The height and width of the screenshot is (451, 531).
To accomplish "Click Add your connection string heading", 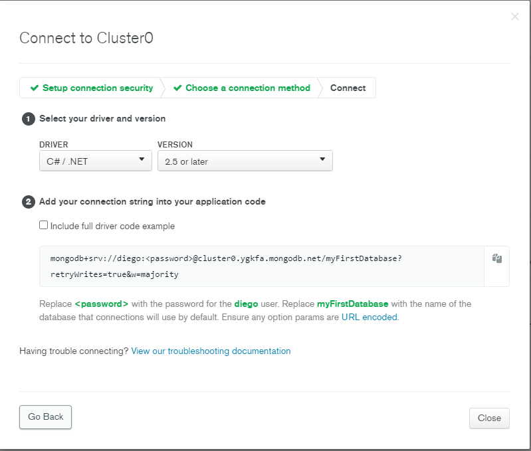I will 152,202.
